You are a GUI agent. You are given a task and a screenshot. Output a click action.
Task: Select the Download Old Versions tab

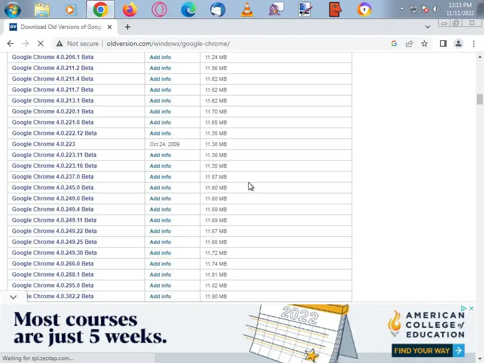pyautogui.click(x=60, y=27)
